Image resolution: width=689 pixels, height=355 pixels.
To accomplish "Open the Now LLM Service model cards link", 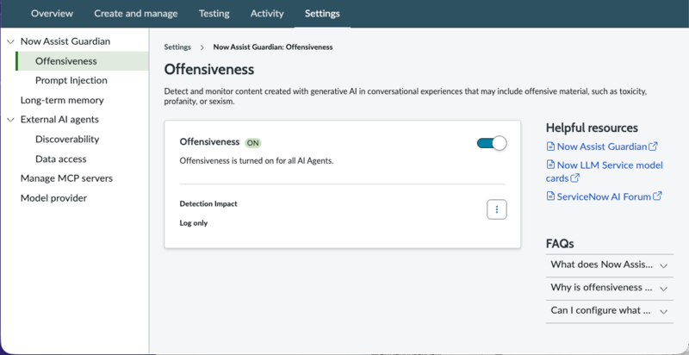I will point(605,171).
